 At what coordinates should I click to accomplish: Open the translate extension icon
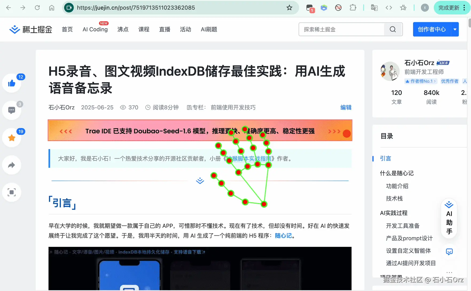click(374, 8)
